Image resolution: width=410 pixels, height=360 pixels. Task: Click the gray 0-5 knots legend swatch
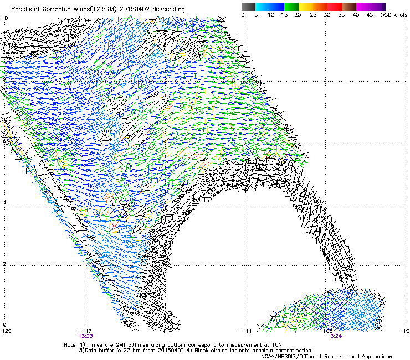pos(248,7)
